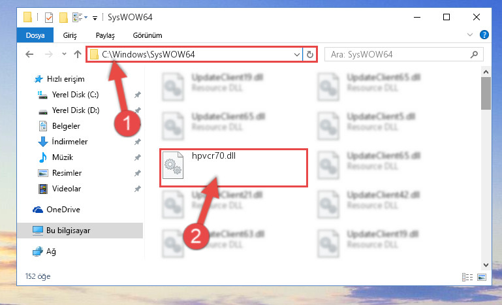The width and height of the screenshot is (502, 305).
Task: Open the Dosya menu tab
Action: (x=35, y=35)
